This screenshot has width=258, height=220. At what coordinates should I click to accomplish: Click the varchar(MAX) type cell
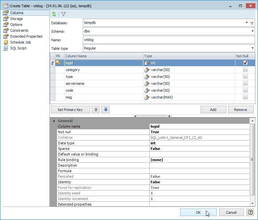click(x=189, y=98)
